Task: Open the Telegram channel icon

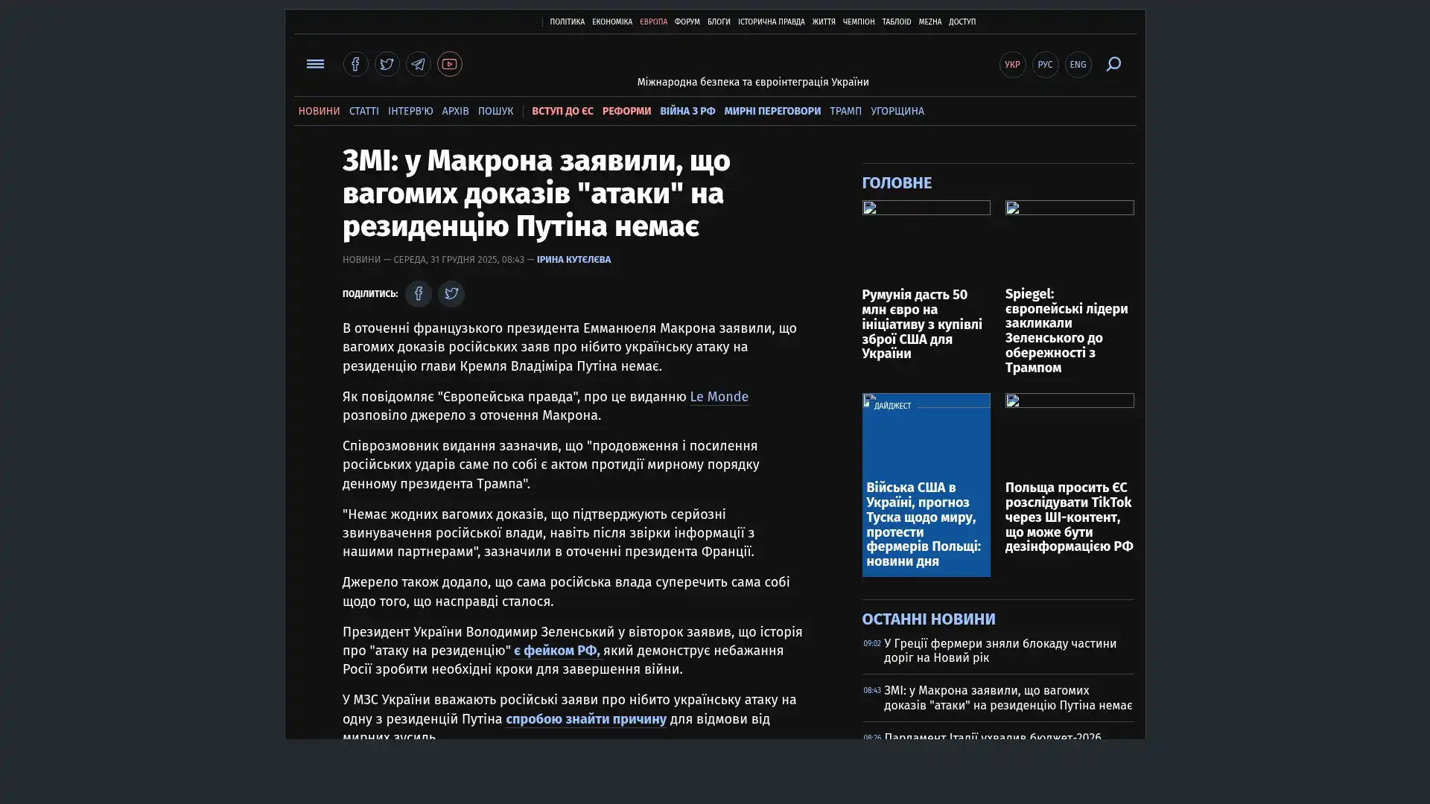Action: tap(418, 64)
